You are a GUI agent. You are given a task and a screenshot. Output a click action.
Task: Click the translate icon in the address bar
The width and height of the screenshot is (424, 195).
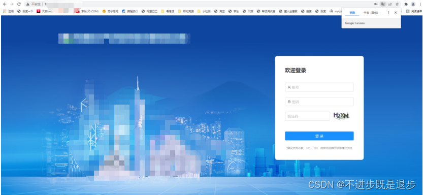pyautogui.click(x=383, y=4)
